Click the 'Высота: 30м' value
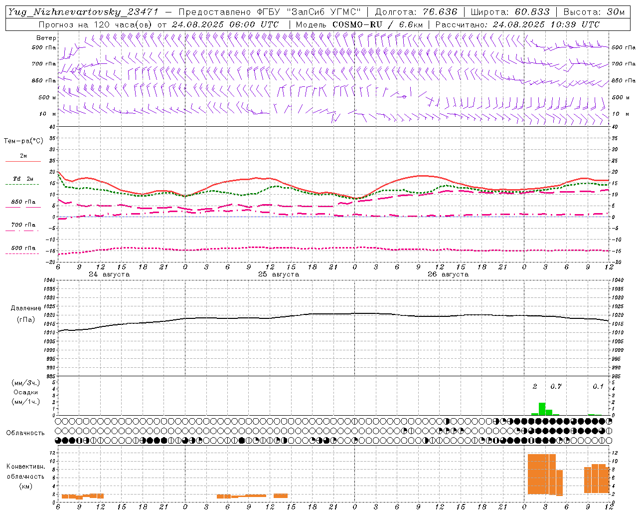 pos(594,12)
